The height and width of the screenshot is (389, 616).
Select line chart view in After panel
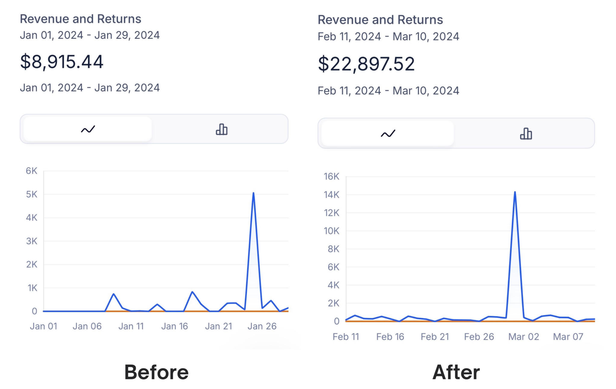click(x=388, y=133)
